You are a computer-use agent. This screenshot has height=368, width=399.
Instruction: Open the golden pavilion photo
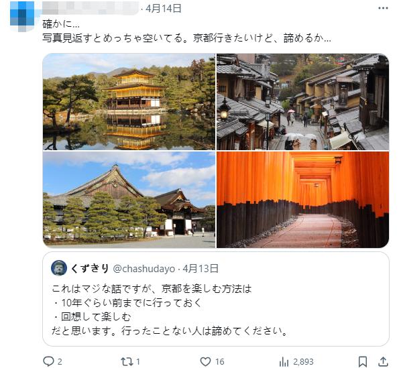coord(129,102)
